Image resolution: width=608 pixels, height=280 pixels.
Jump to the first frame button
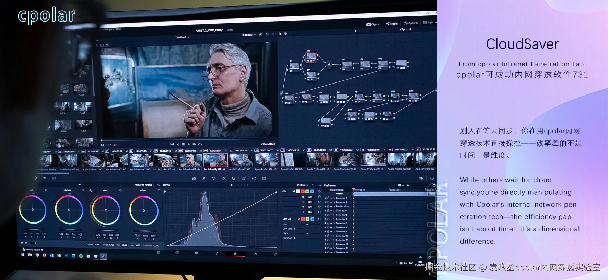click(x=172, y=144)
